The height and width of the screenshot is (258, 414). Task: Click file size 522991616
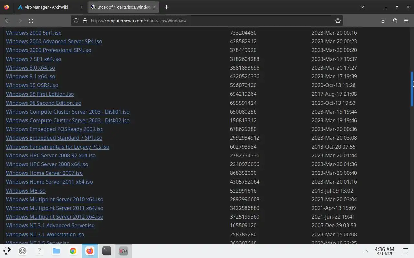click(x=243, y=191)
